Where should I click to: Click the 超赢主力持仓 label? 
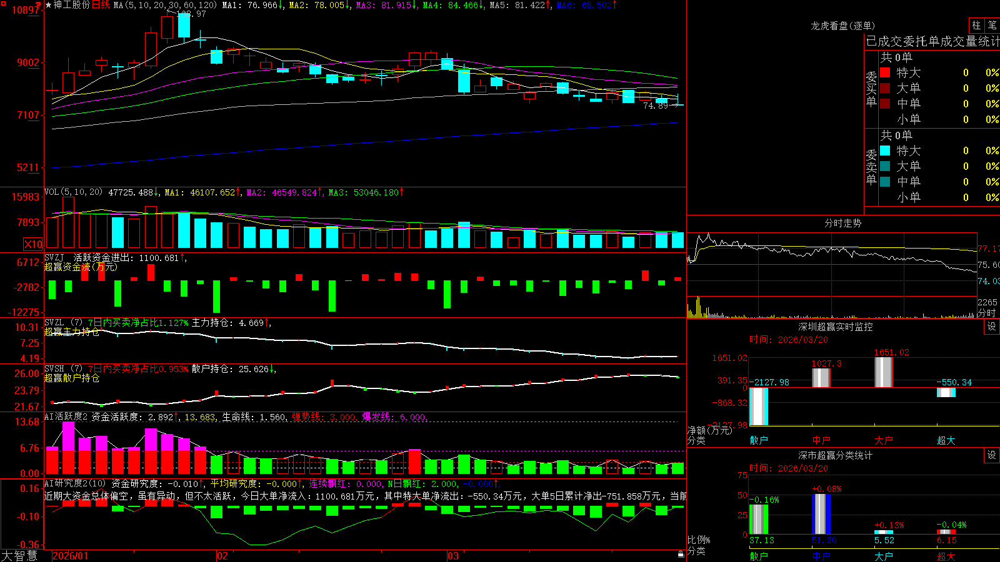click(72, 332)
